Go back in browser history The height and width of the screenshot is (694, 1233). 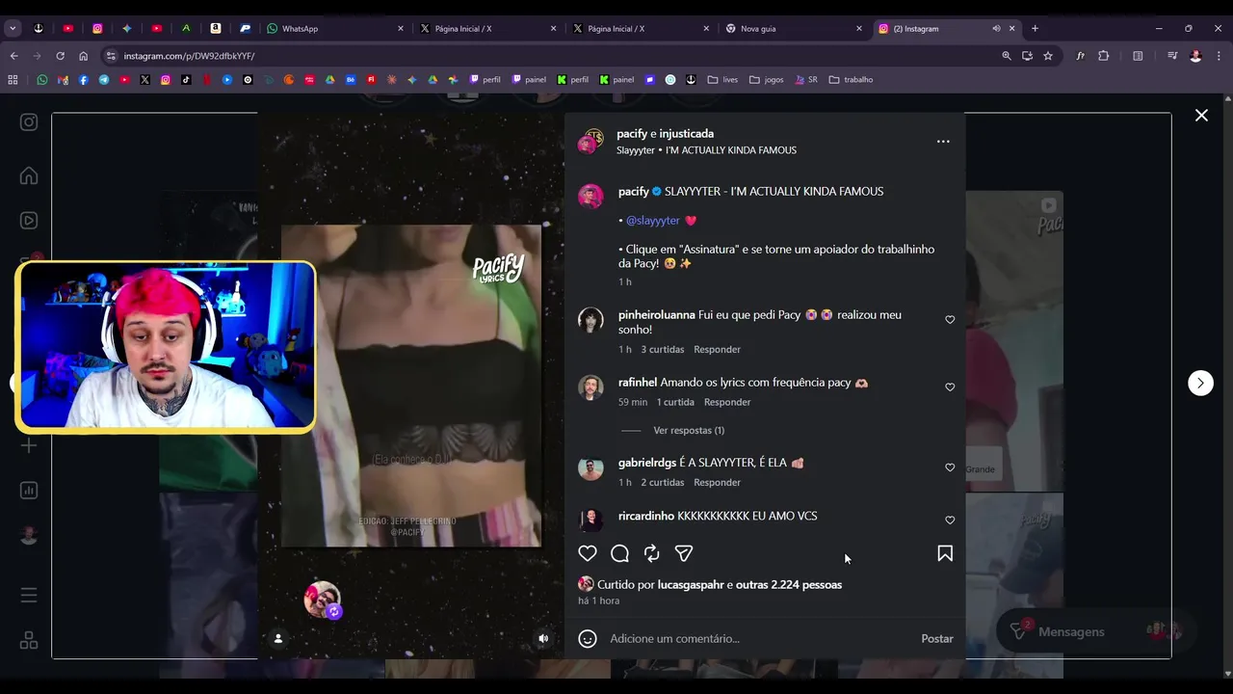pyautogui.click(x=13, y=56)
